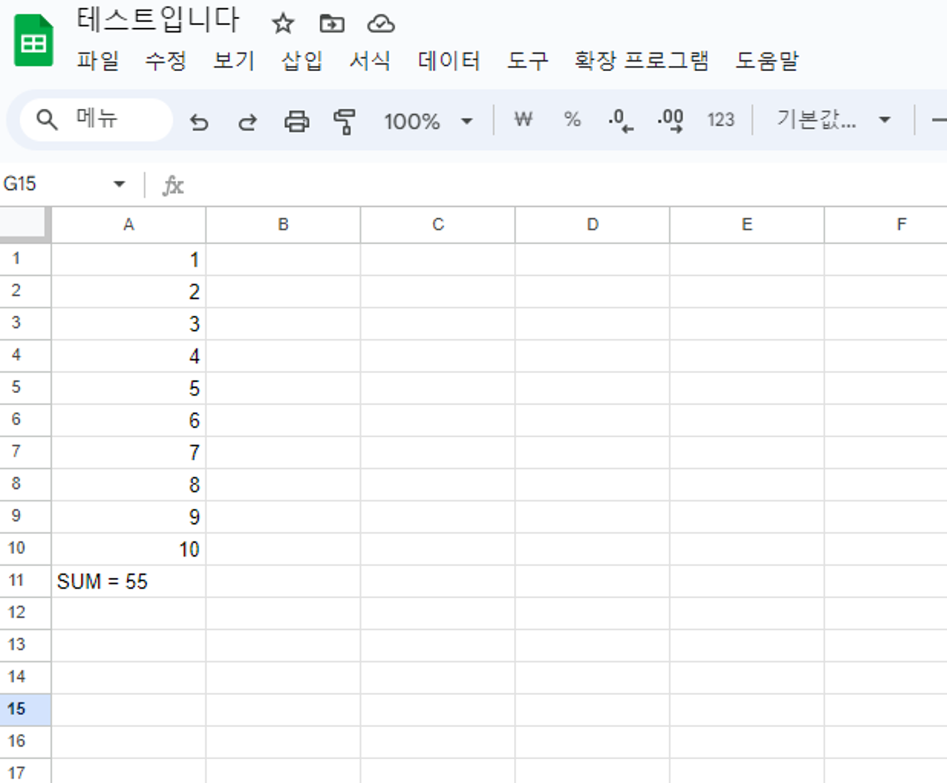Expand the G15 name box dropdown arrow
947x783 pixels.
coord(119,184)
